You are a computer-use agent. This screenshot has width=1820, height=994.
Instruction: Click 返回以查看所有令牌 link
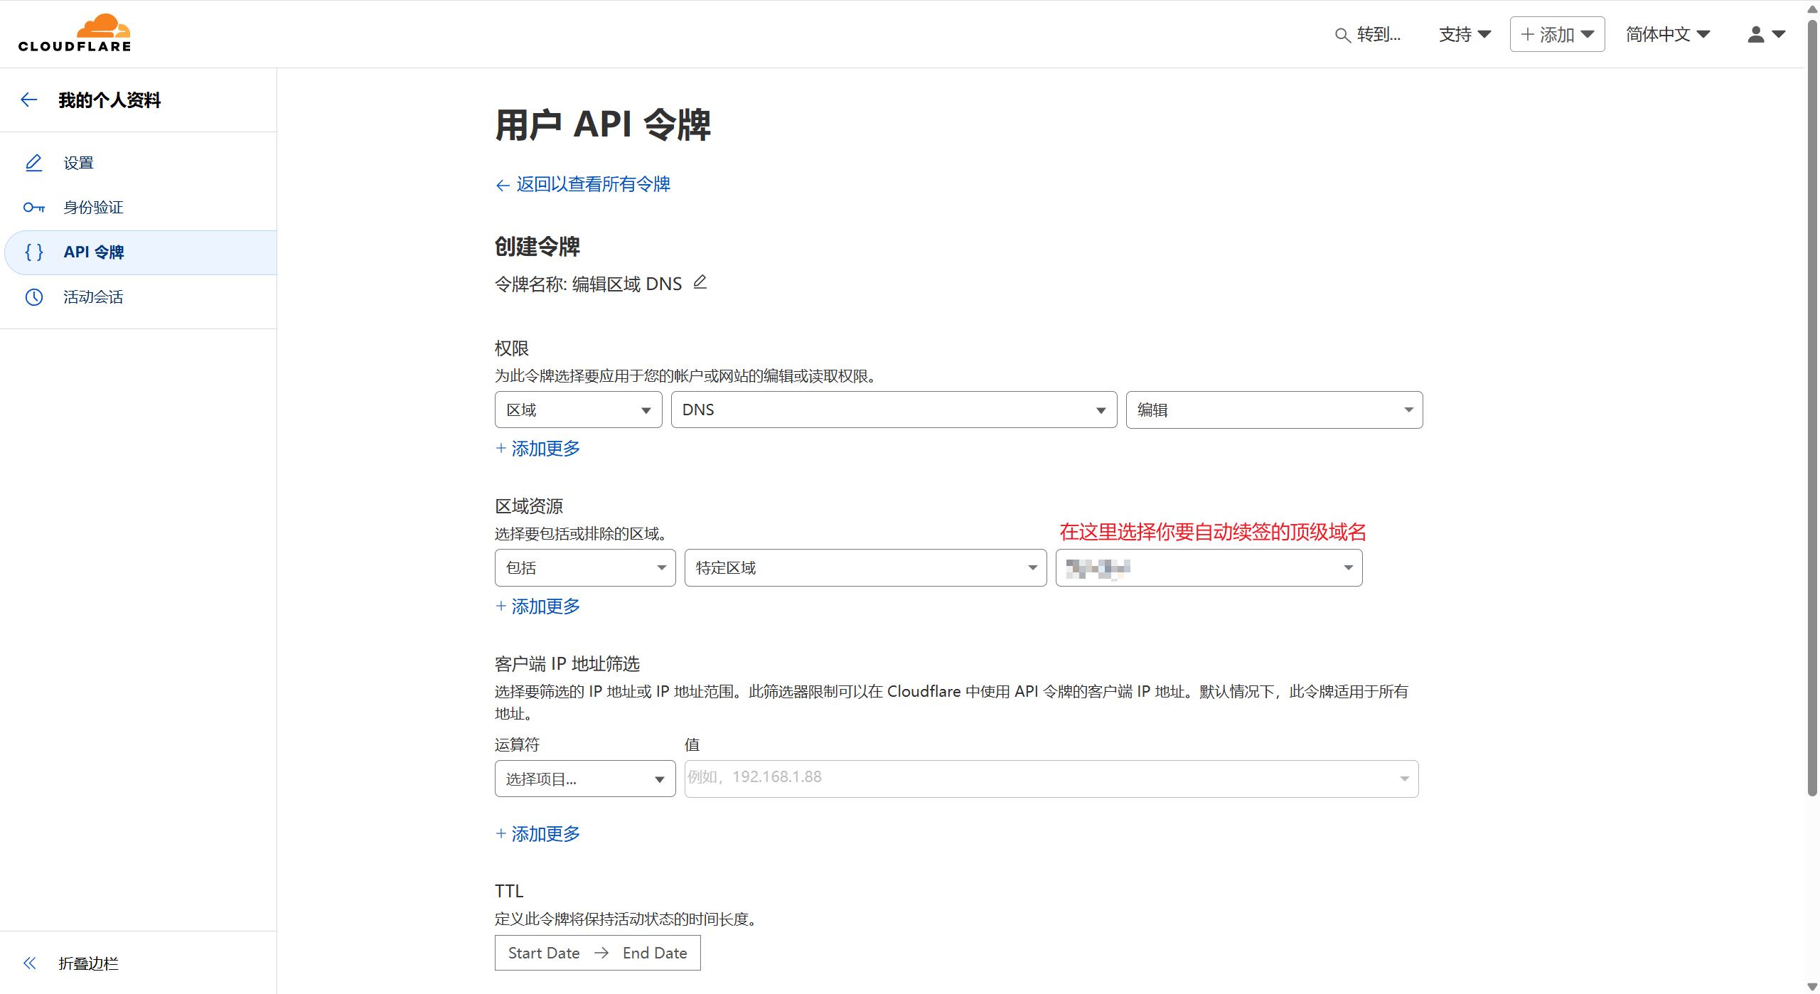(582, 185)
